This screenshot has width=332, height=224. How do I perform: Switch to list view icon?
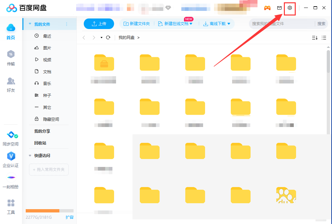[324, 38]
